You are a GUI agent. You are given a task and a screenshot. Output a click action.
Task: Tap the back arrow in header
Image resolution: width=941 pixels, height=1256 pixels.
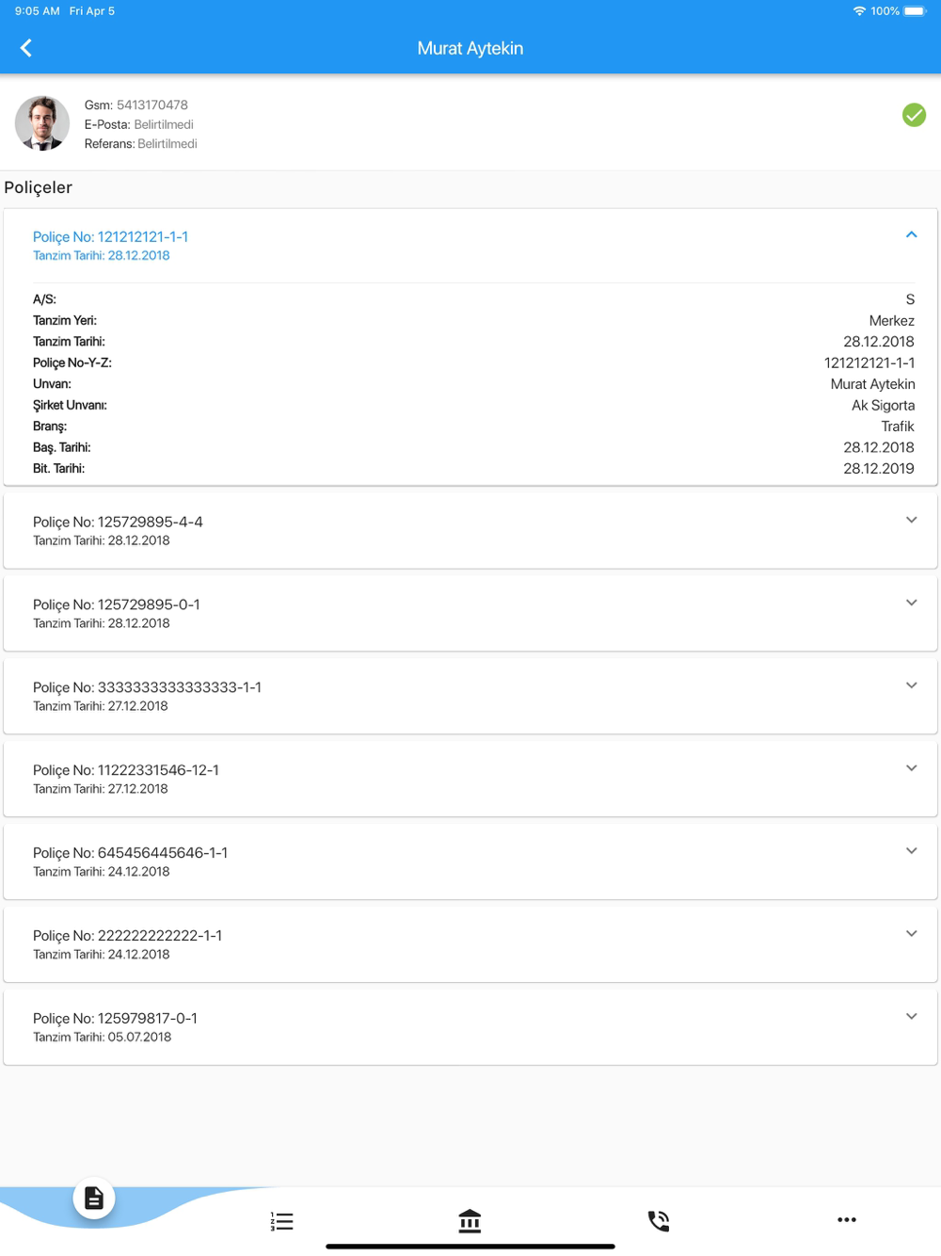point(26,48)
